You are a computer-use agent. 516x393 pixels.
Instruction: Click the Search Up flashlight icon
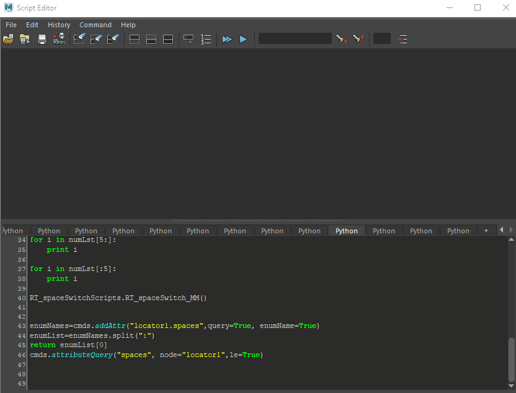click(x=358, y=39)
